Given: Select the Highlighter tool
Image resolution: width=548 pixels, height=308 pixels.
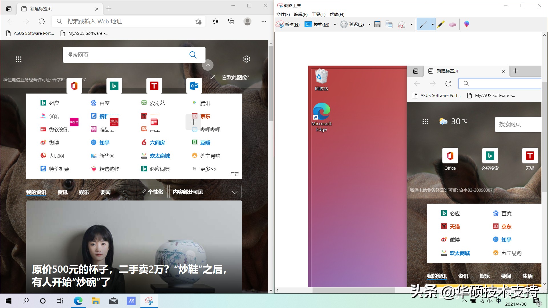Looking at the screenshot, I should tap(440, 24).
